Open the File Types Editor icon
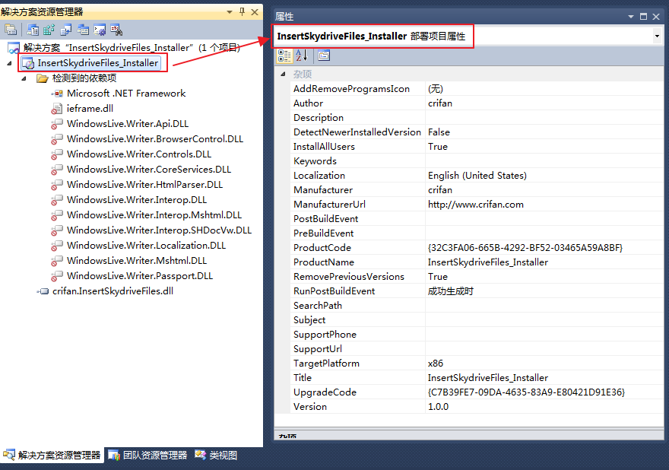Viewport: 669px width, 470px height. tap(66, 30)
